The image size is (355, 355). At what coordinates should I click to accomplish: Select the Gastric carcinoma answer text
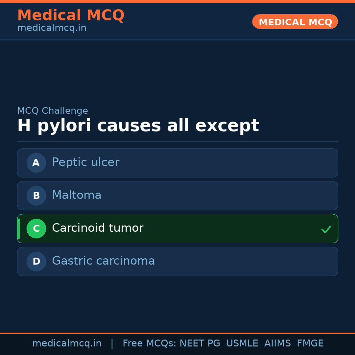pyautogui.click(x=103, y=261)
